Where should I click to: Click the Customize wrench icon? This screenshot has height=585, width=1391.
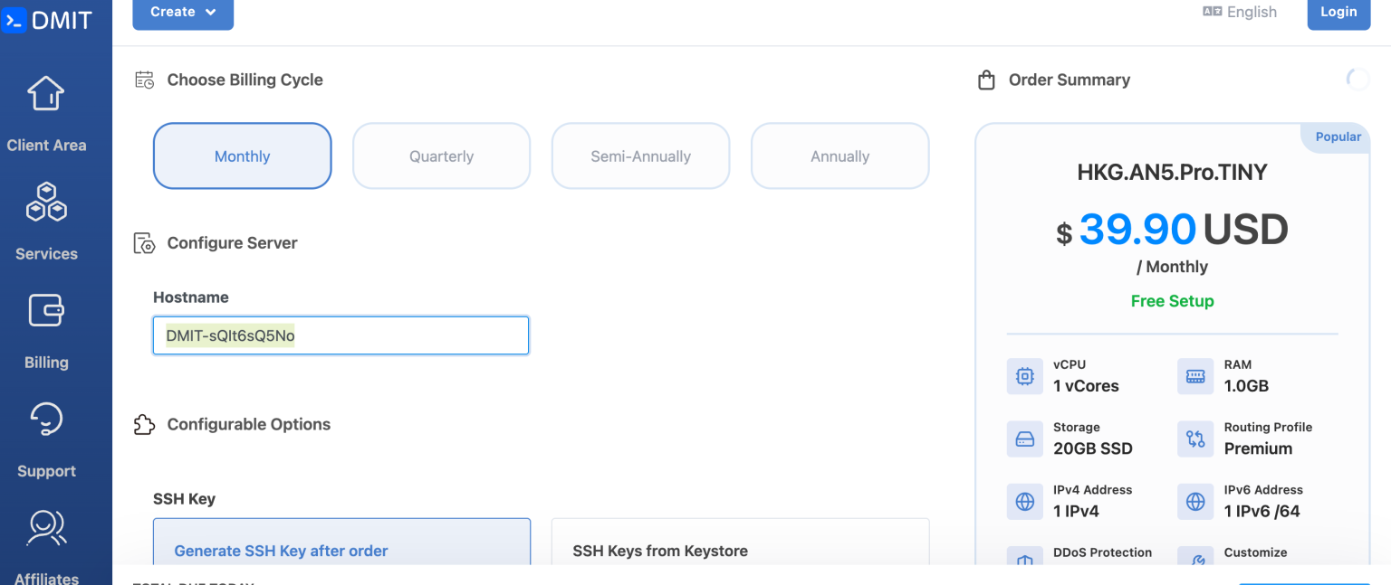click(x=1195, y=558)
